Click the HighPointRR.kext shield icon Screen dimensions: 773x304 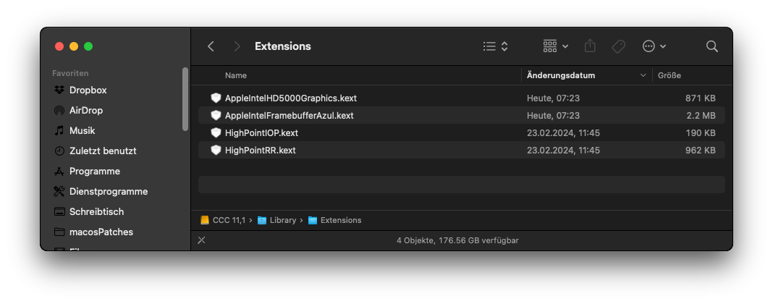point(216,150)
